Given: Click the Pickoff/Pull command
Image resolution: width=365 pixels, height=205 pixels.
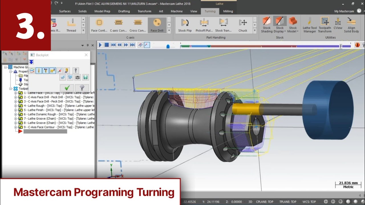Looking at the screenshot, I should (204, 25).
